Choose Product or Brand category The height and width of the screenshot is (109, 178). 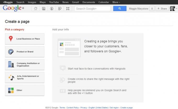[25, 52]
